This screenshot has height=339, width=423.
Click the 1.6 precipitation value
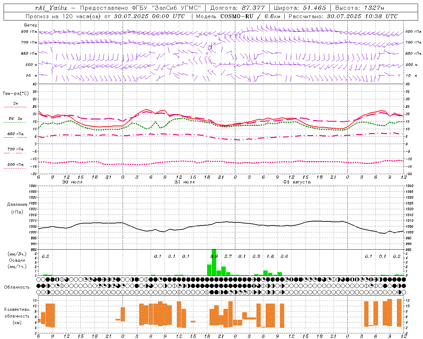pyautogui.click(x=270, y=256)
